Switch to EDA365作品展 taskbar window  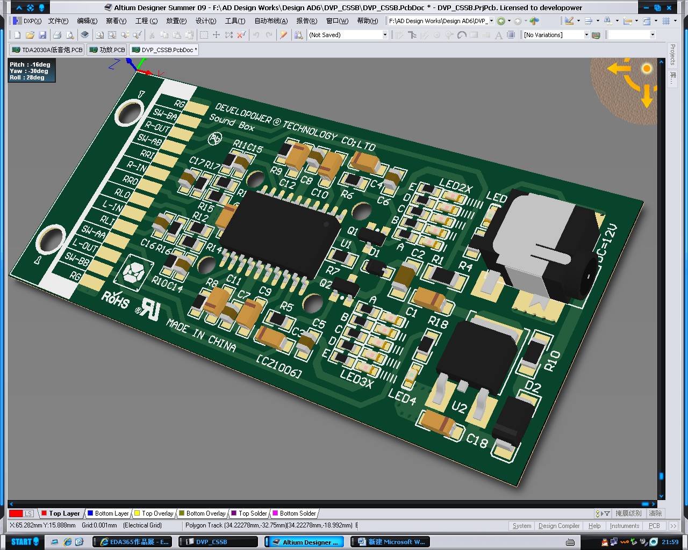tap(132, 542)
